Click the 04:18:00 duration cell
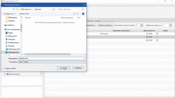 click(x=149, y=37)
